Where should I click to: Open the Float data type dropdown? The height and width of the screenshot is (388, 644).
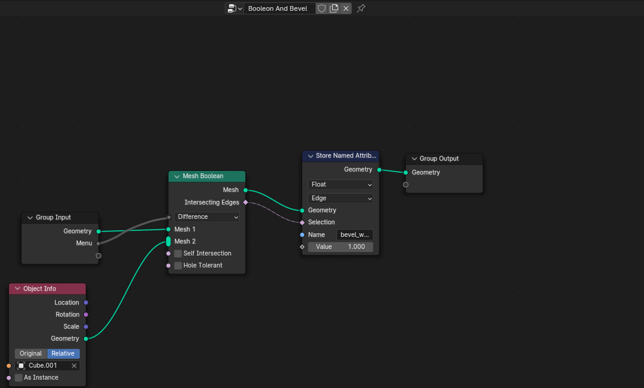[341, 185]
